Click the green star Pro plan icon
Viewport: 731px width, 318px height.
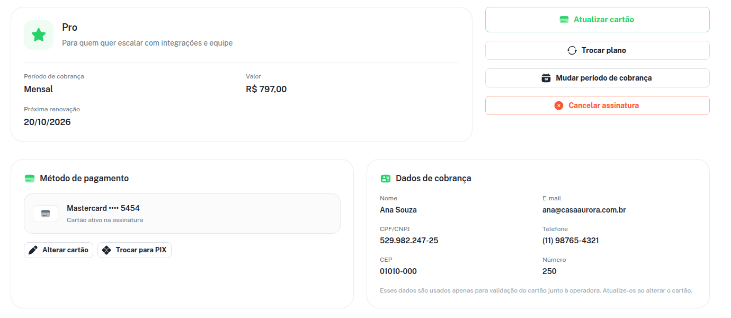(x=39, y=35)
